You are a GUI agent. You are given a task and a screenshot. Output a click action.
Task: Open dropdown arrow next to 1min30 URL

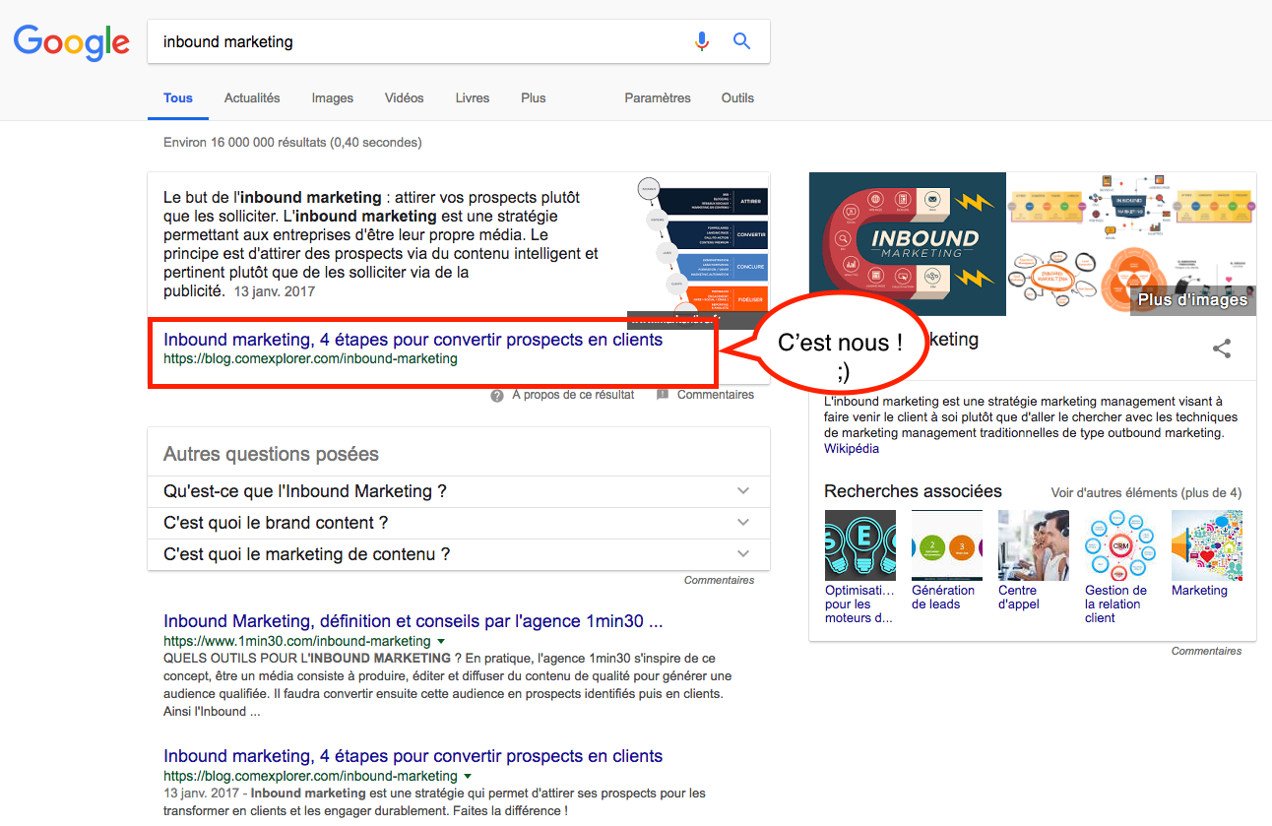[x=441, y=642]
